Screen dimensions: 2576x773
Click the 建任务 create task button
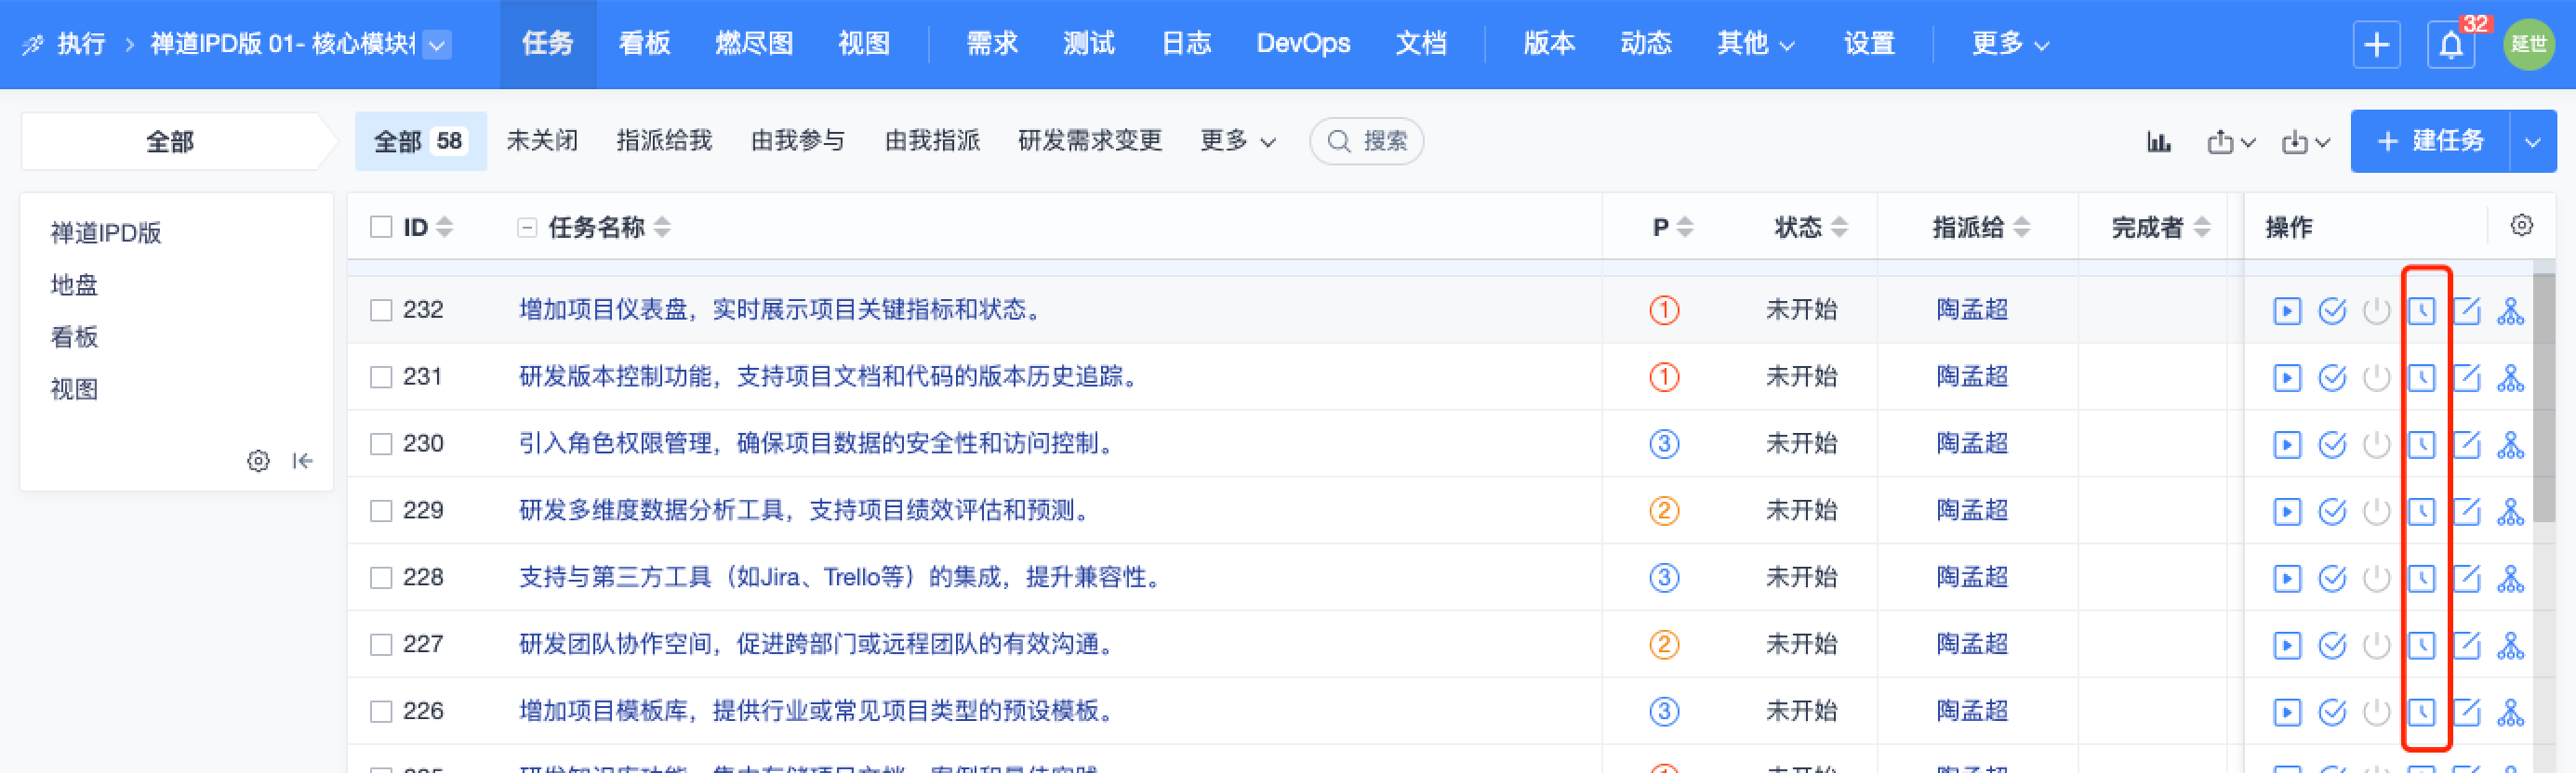[x=2431, y=142]
